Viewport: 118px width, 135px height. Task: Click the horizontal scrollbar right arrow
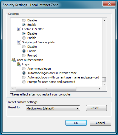pos(100,89)
